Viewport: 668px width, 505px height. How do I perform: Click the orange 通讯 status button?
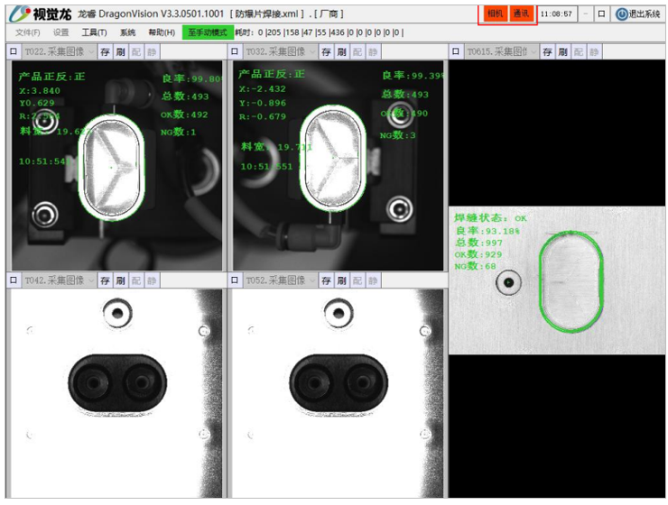(521, 14)
